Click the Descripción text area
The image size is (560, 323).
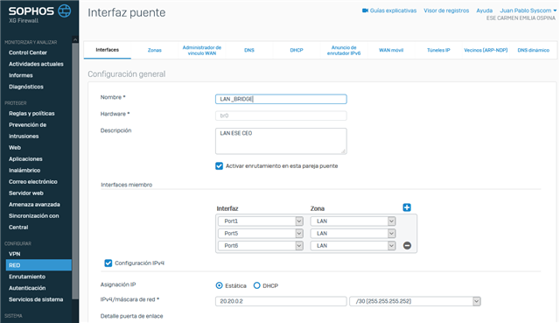click(x=281, y=141)
